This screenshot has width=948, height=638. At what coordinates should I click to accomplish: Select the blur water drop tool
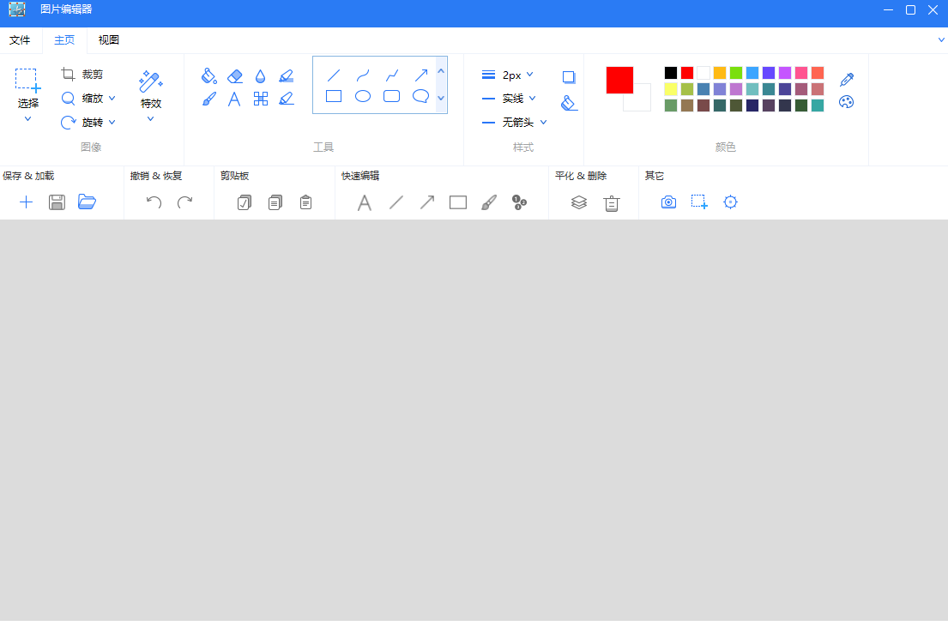260,76
